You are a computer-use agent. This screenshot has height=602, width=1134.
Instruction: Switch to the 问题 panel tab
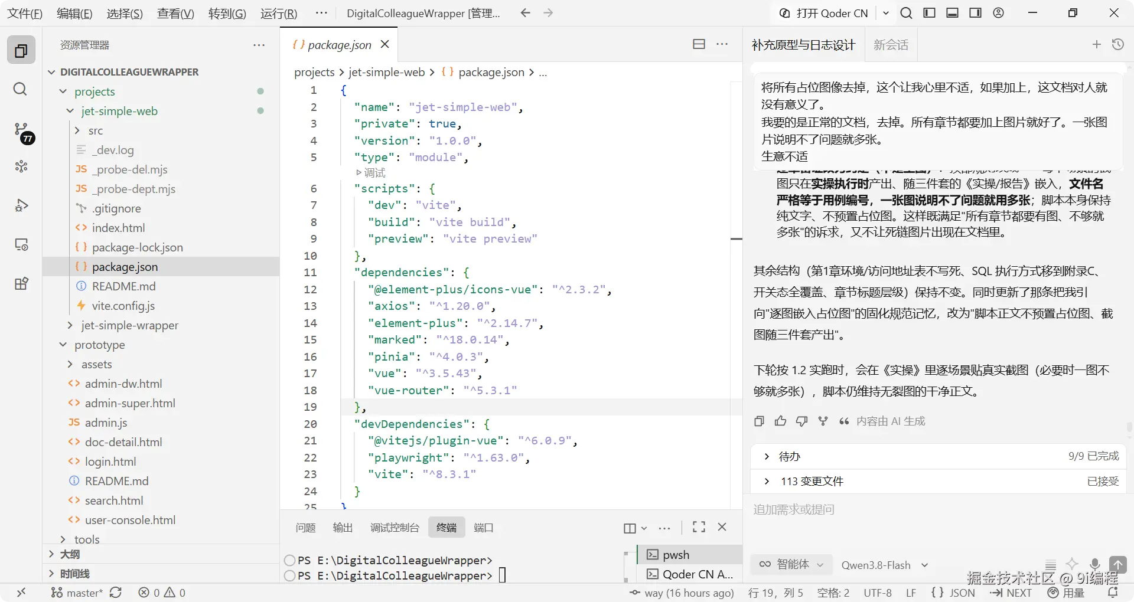[x=305, y=527]
